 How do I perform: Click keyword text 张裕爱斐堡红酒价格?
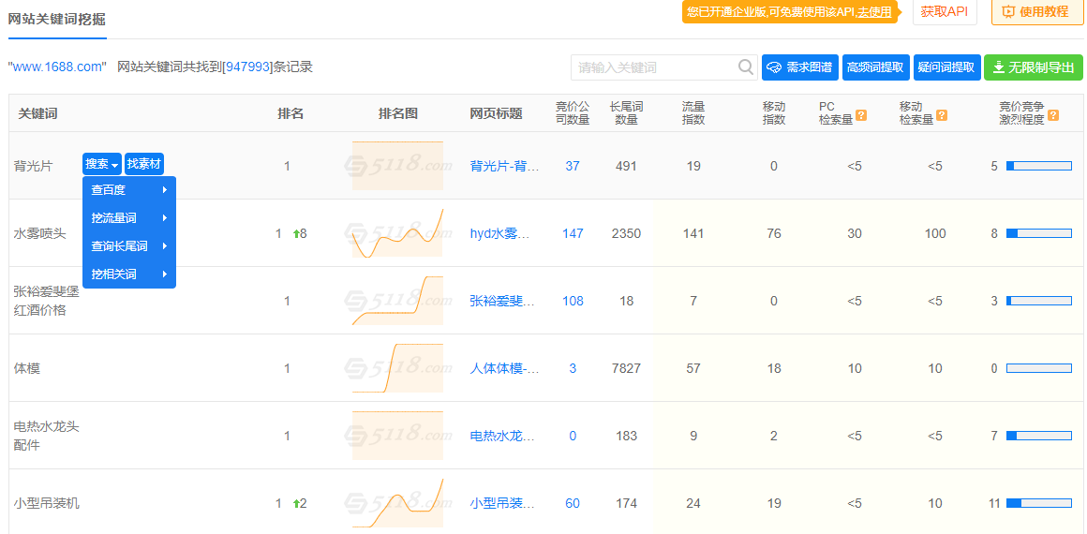tap(47, 301)
